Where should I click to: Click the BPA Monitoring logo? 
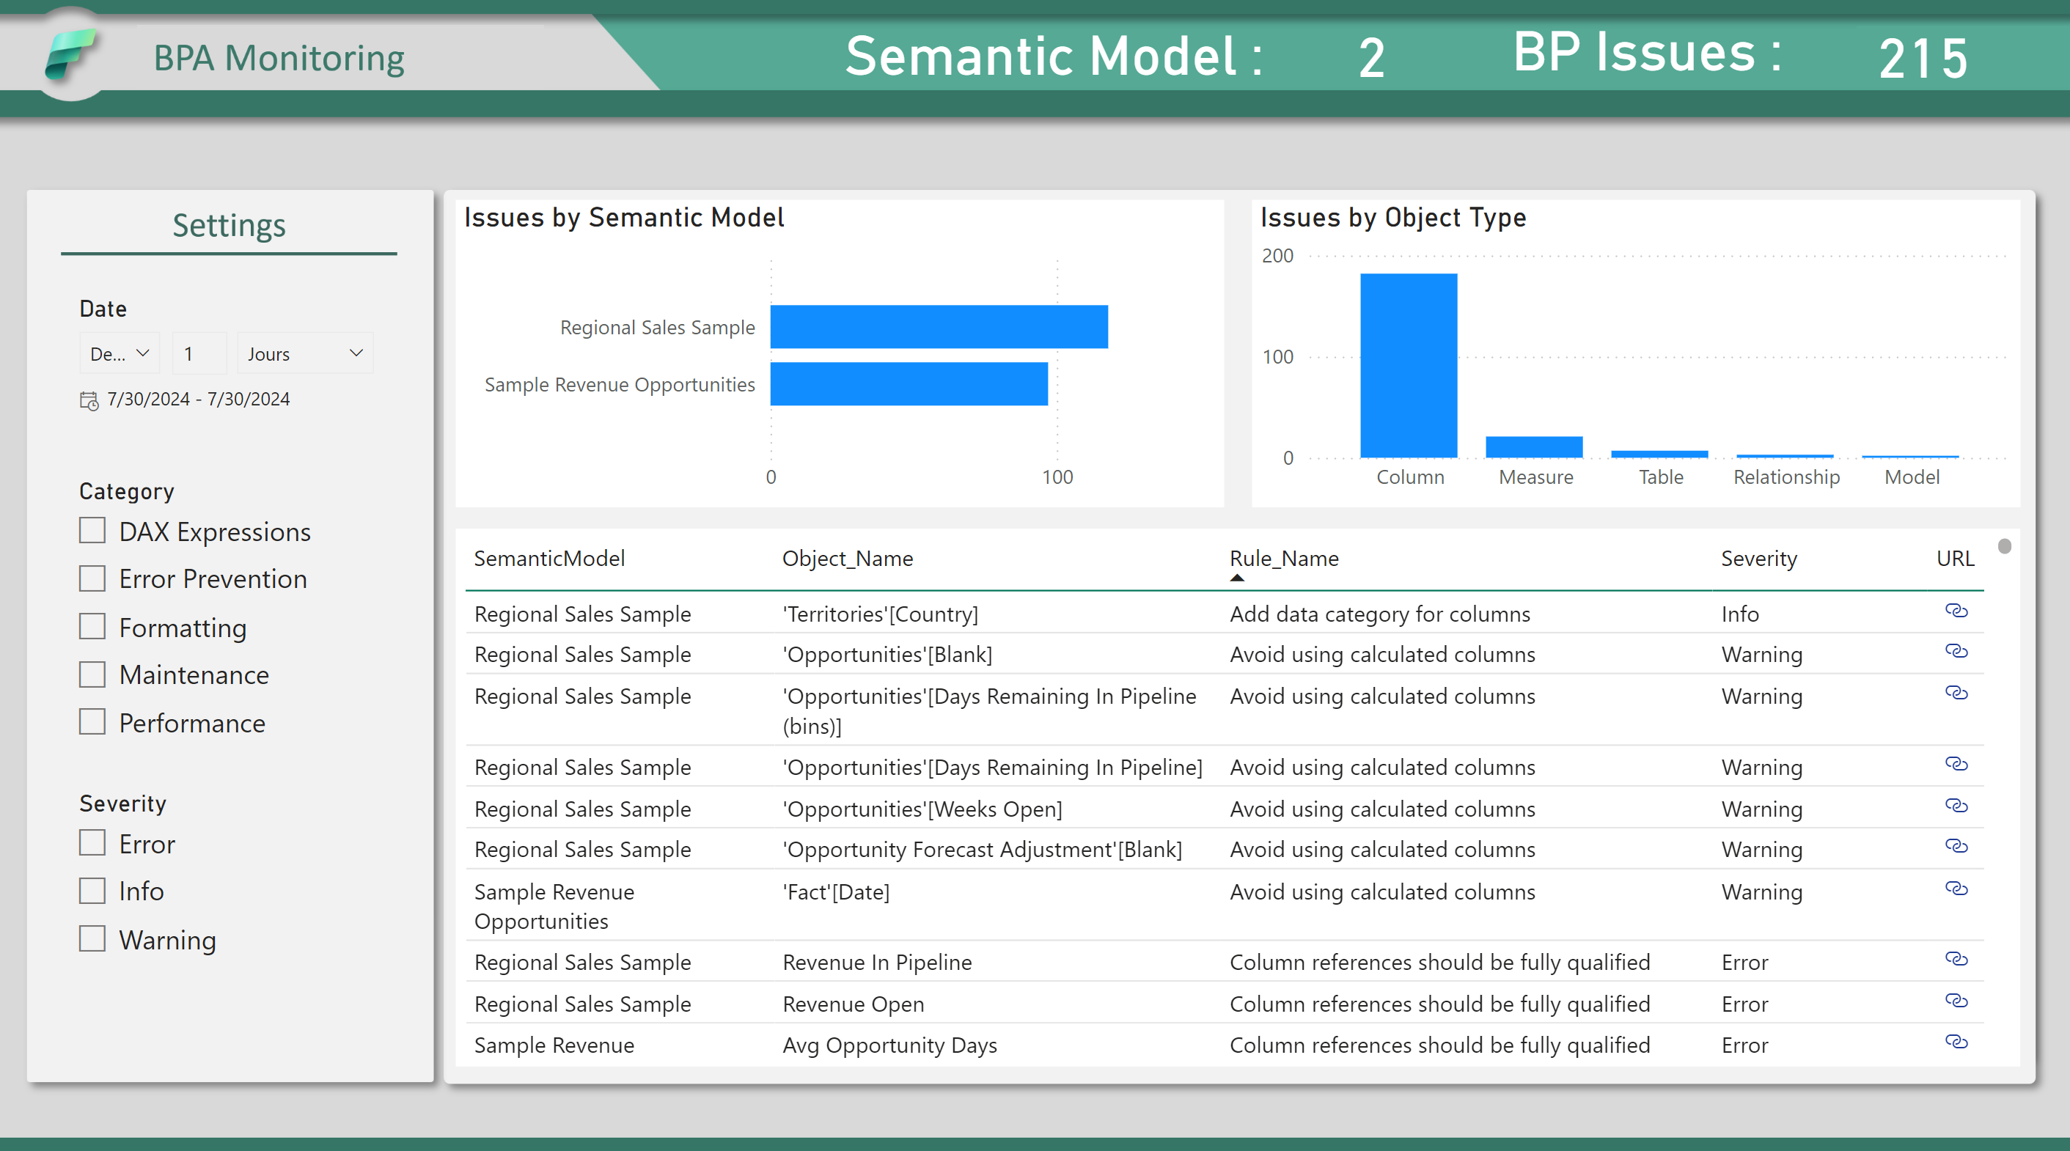(72, 54)
